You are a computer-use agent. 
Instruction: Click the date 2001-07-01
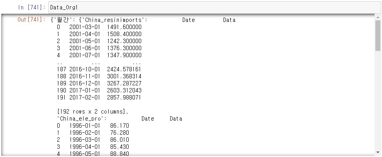(85, 55)
